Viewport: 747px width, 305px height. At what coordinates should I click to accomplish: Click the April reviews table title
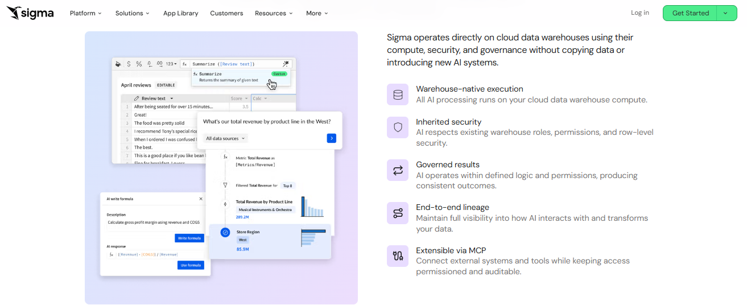[x=136, y=85]
